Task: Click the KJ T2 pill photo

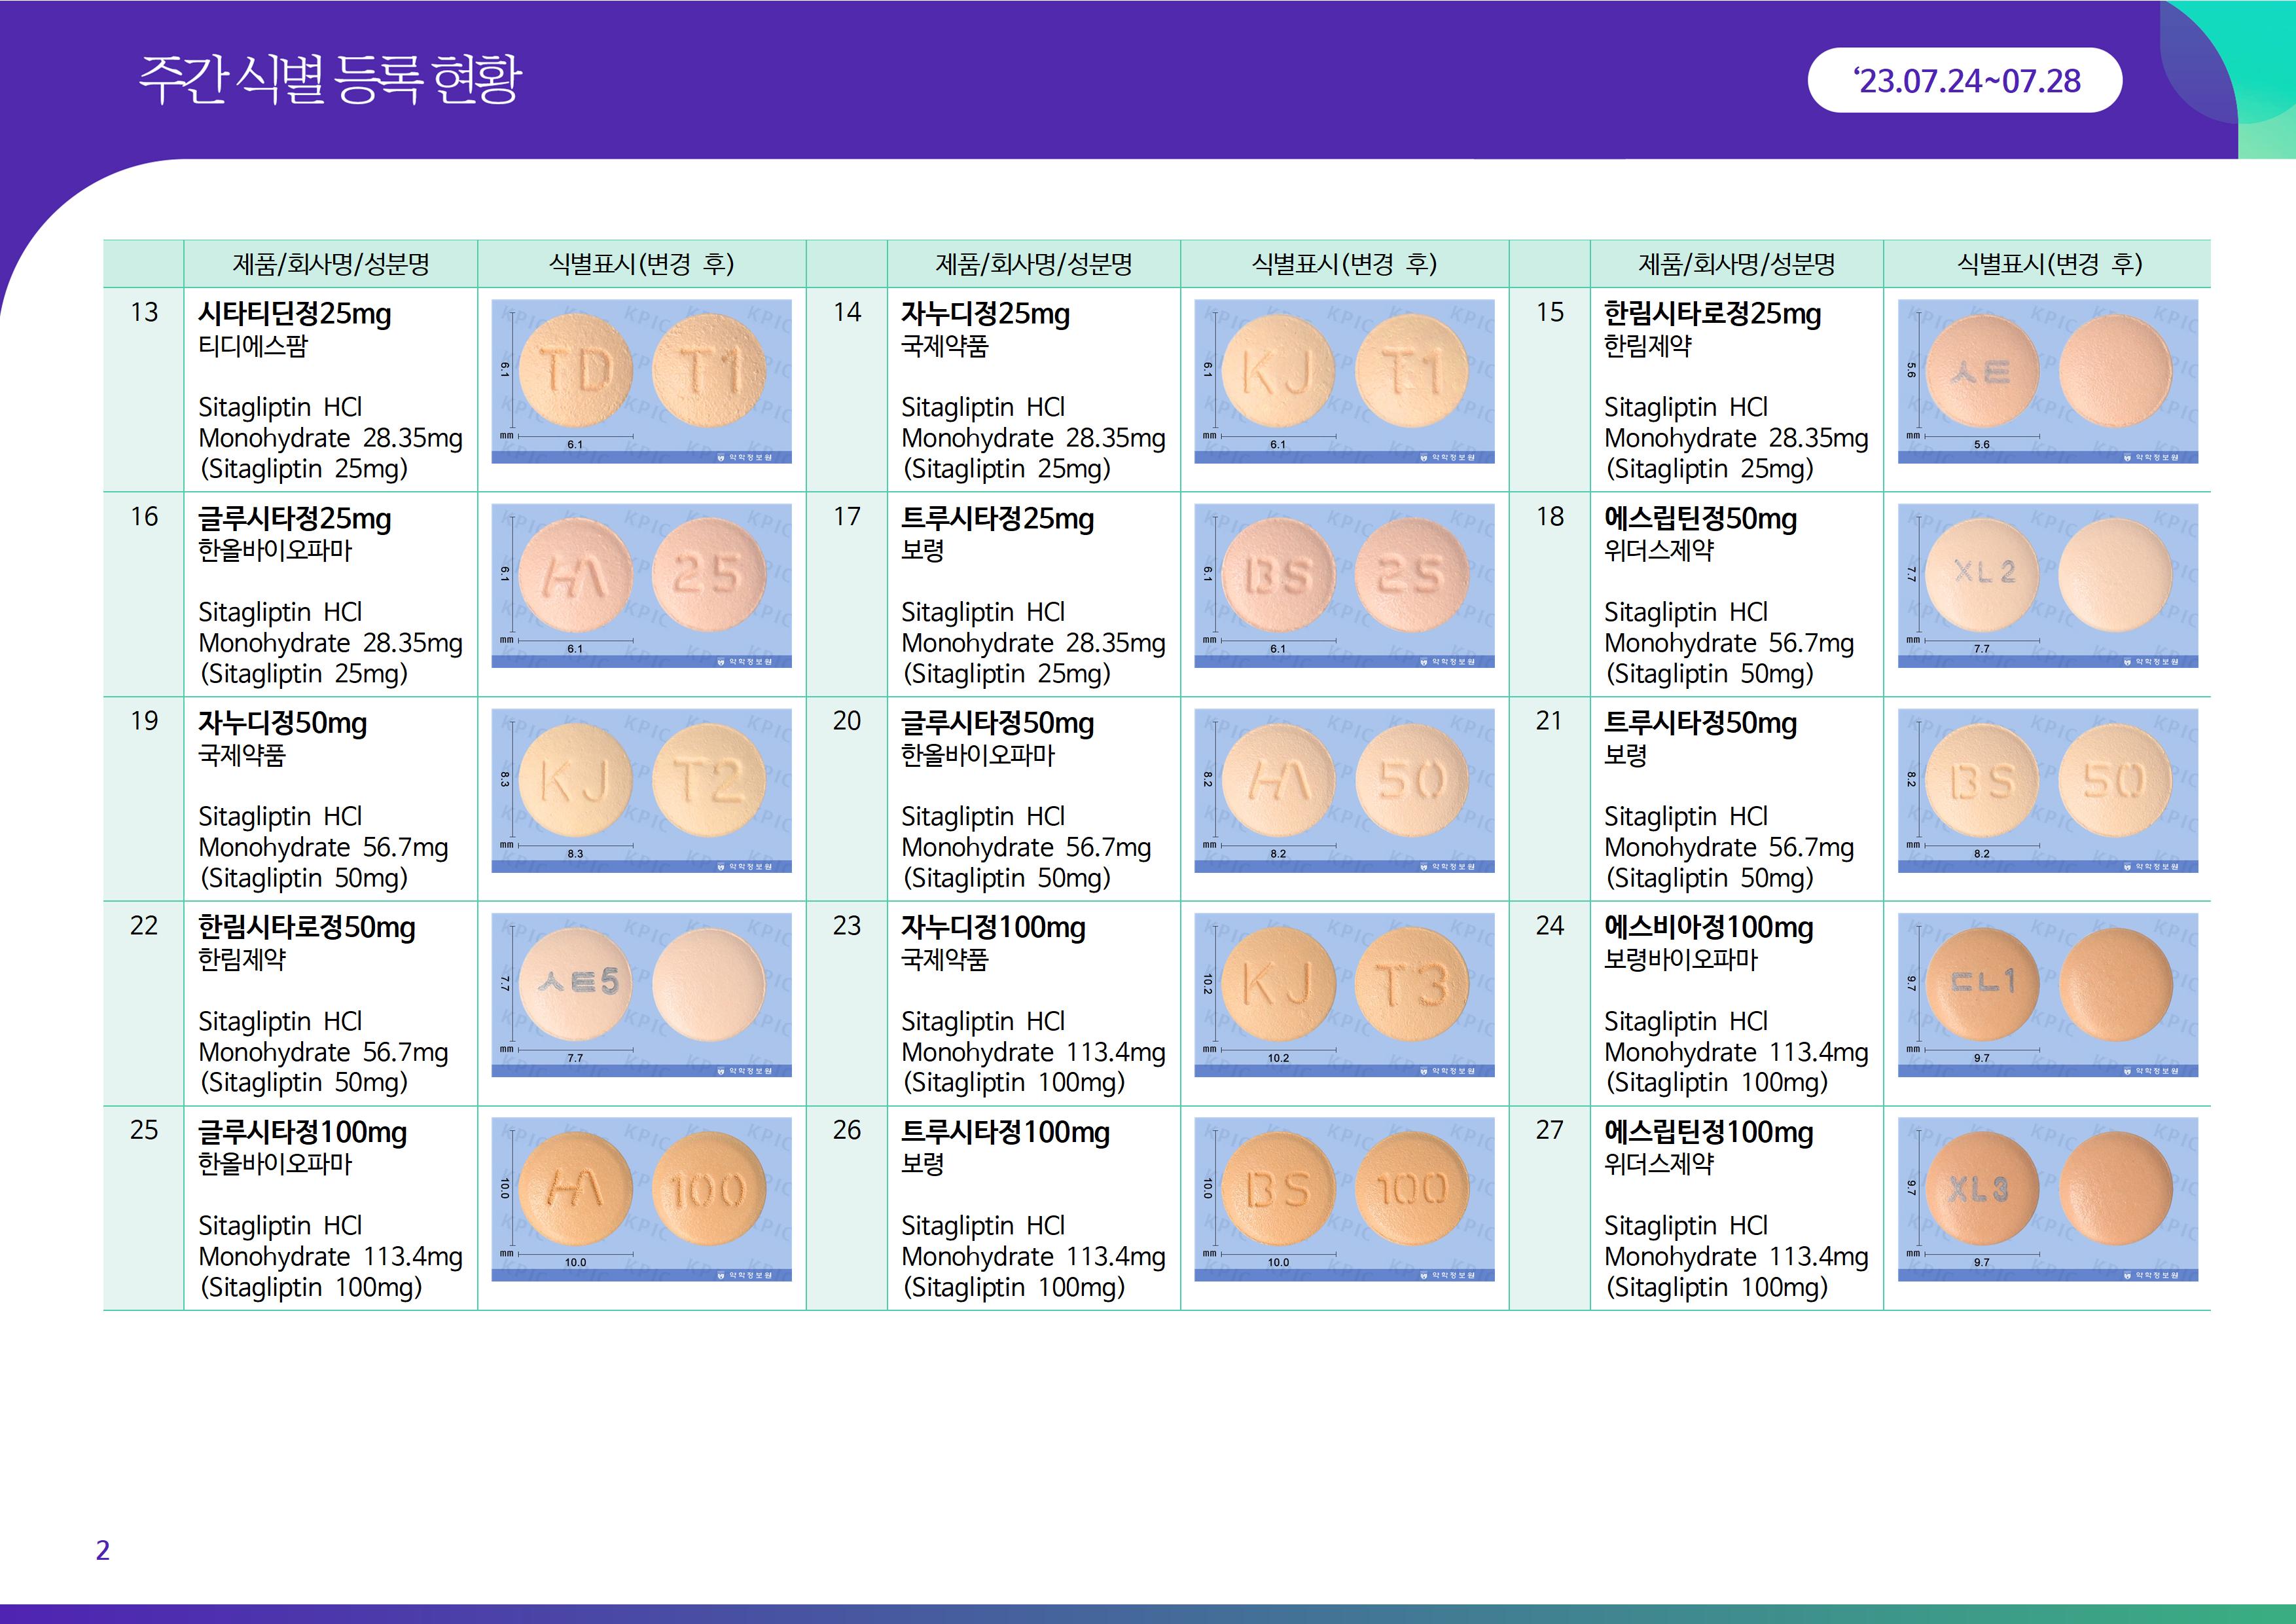Action: coord(641,790)
